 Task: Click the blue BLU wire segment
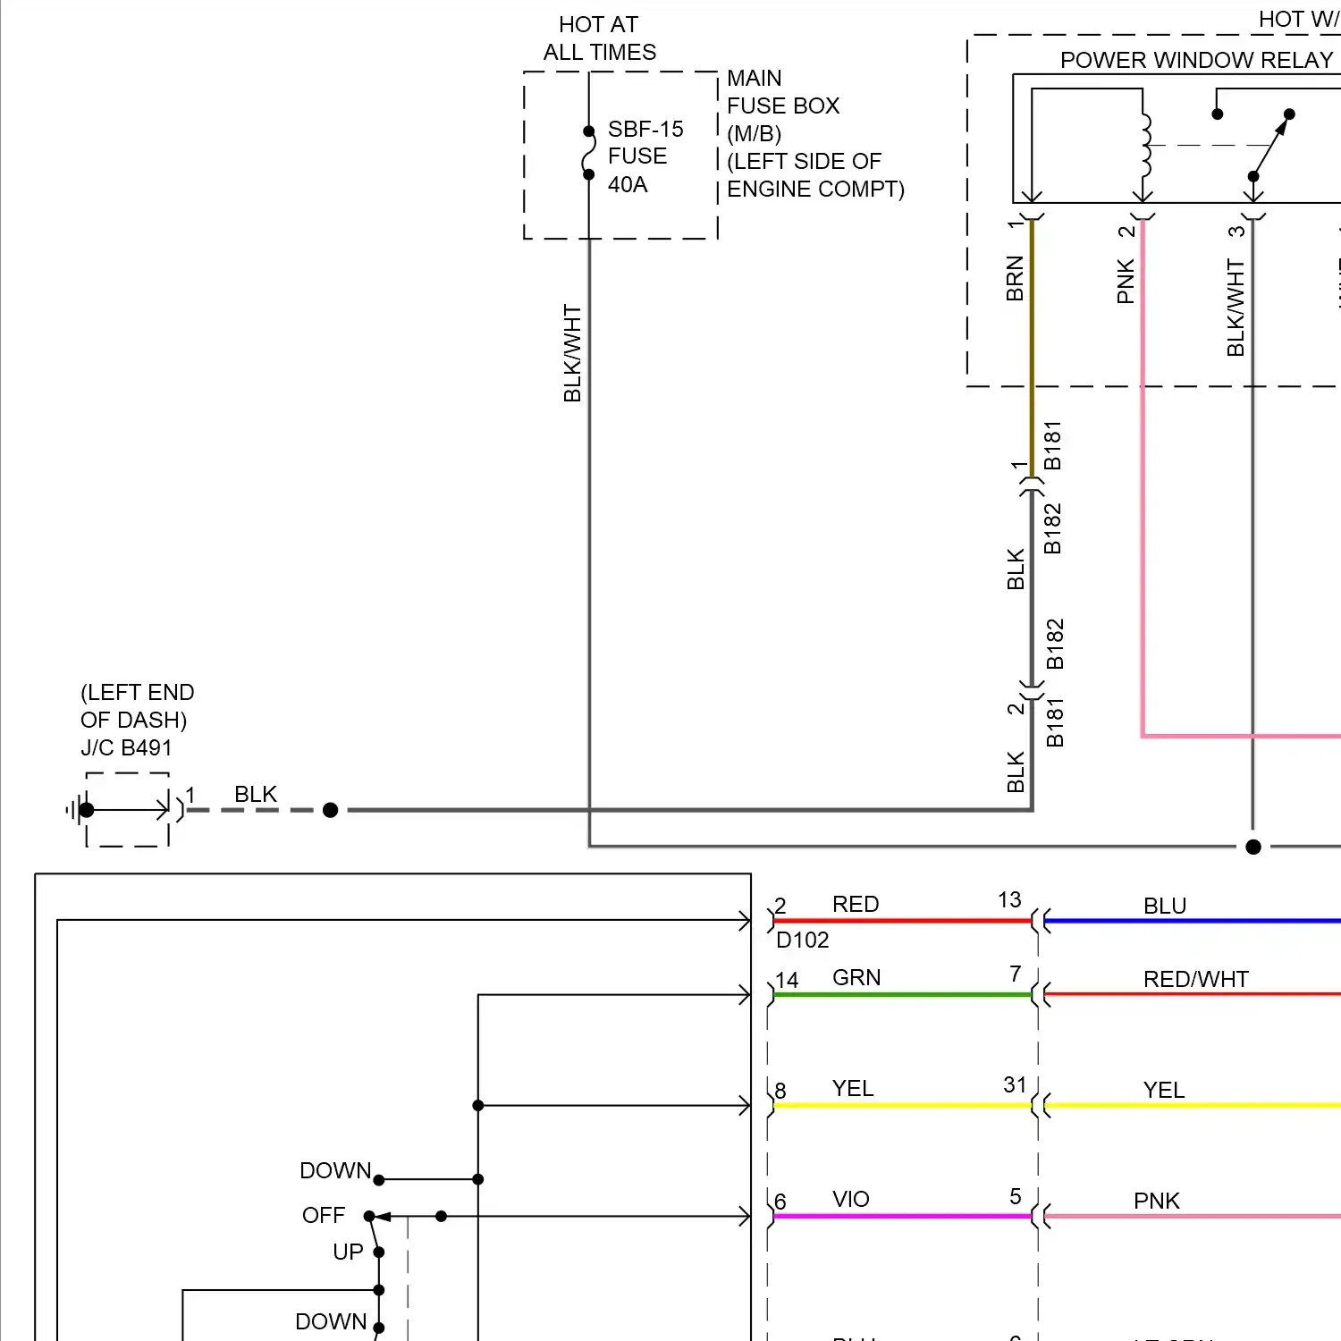(x=1189, y=920)
